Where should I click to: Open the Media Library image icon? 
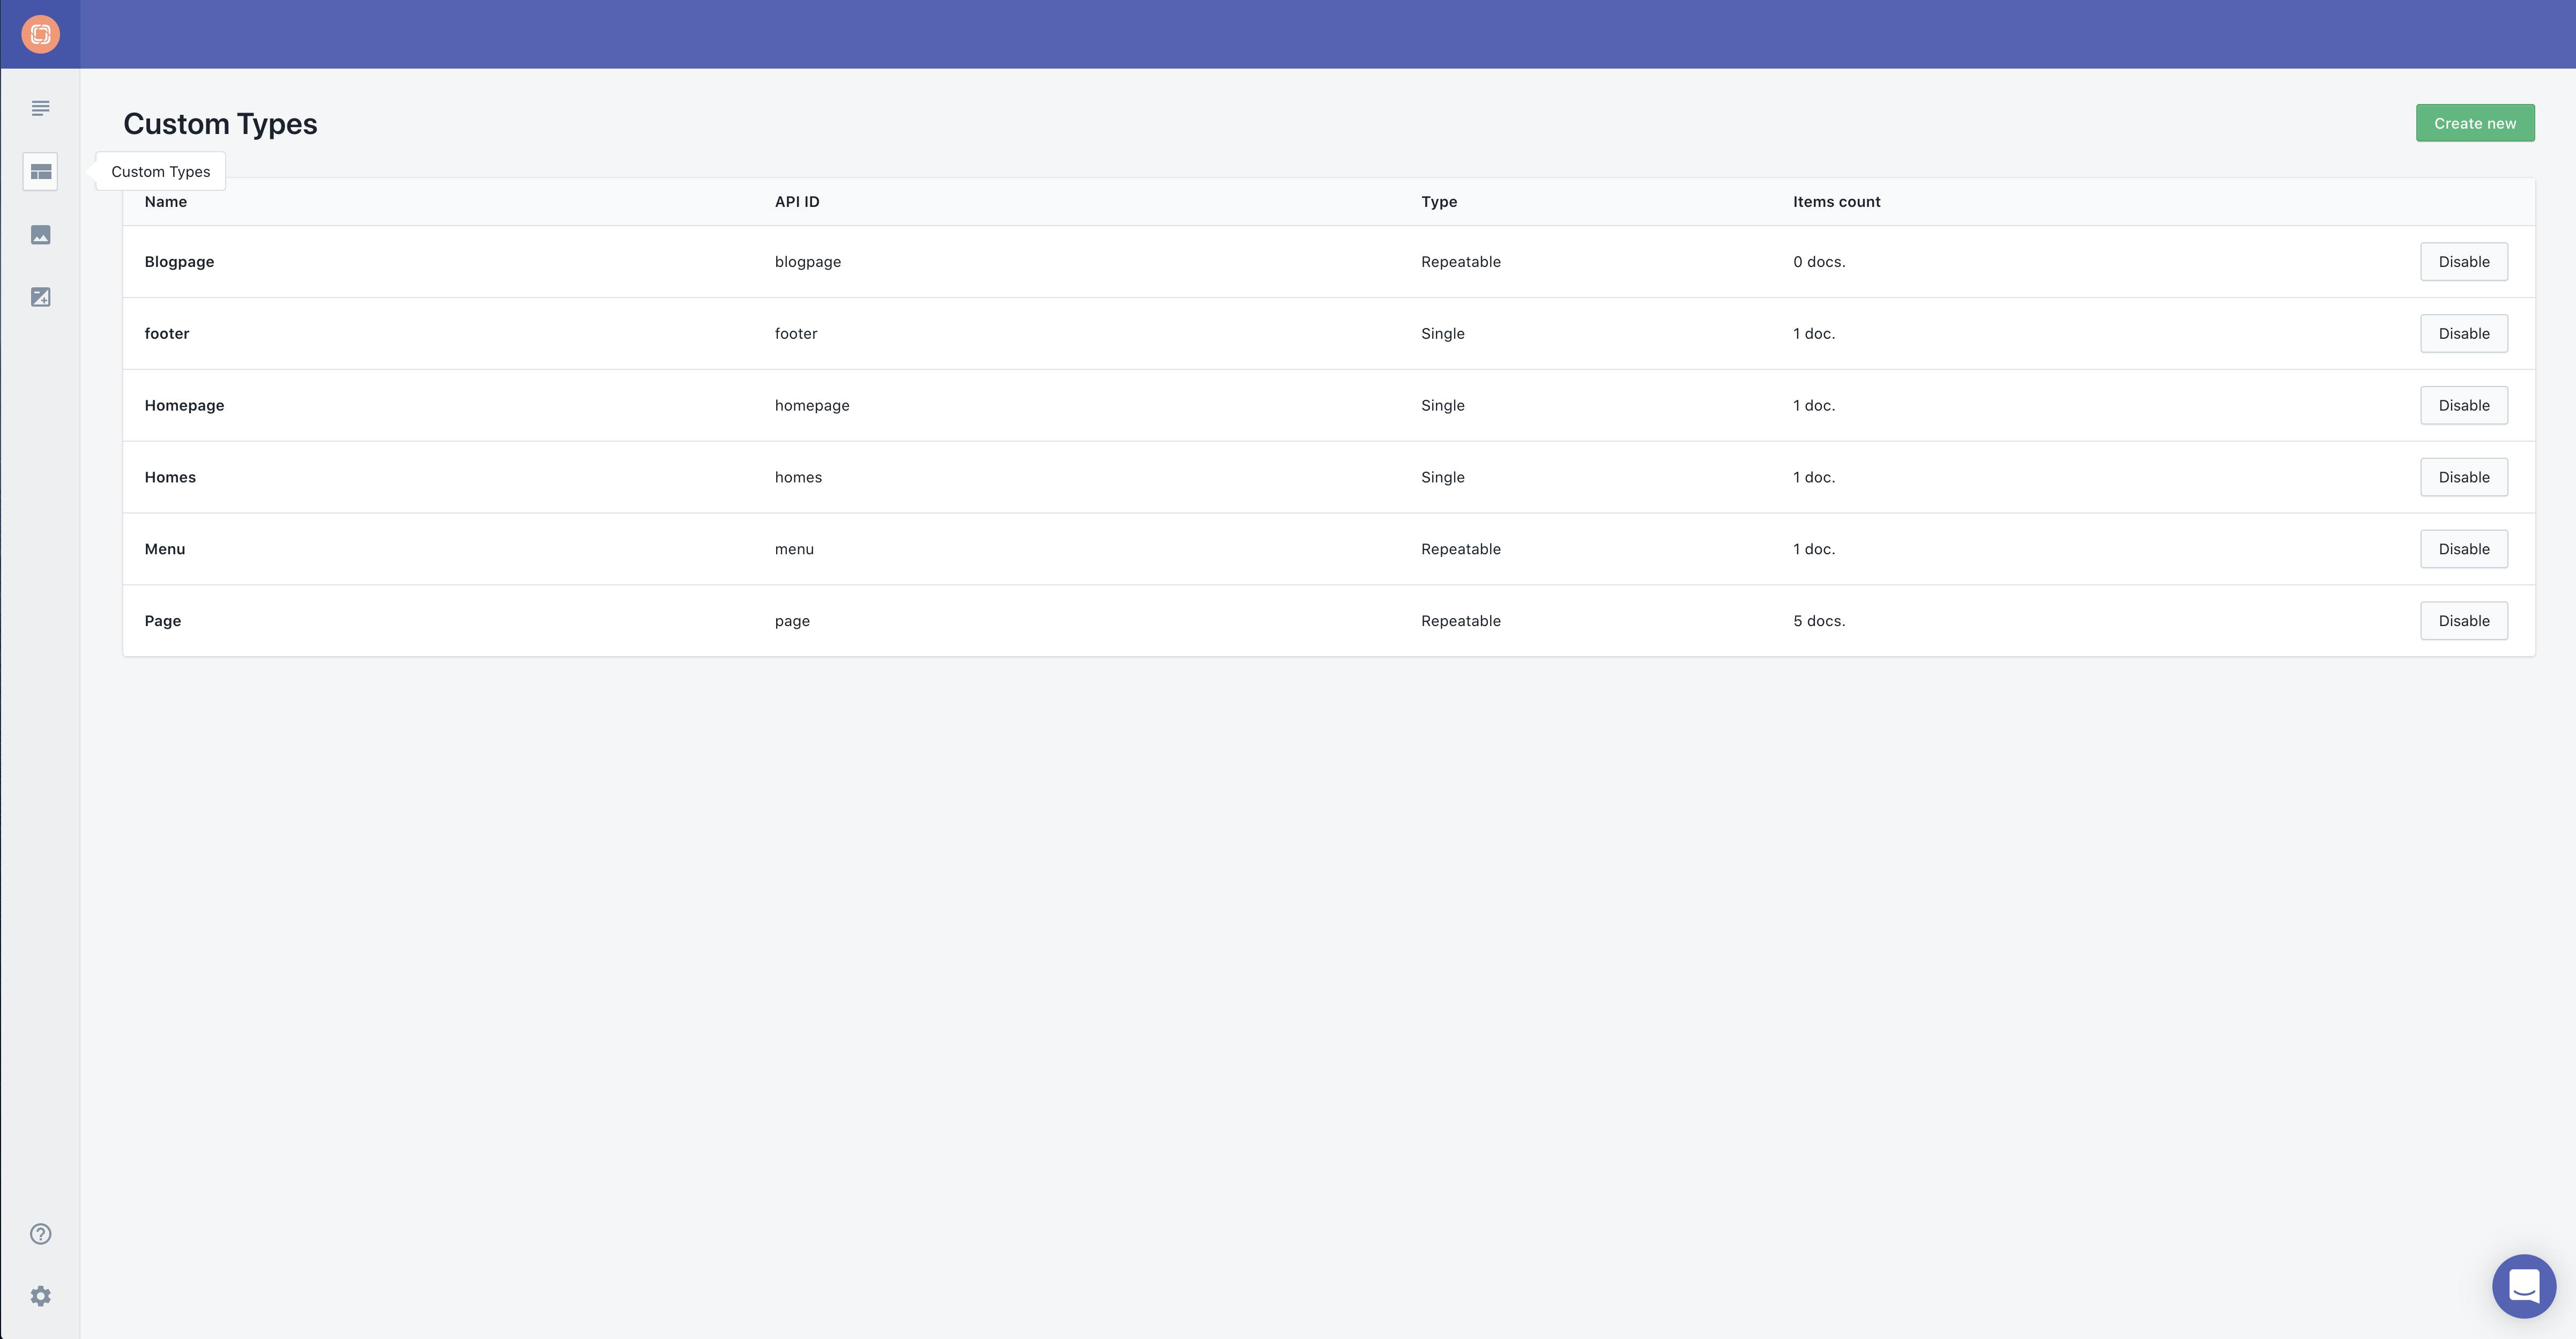[40, 235]
